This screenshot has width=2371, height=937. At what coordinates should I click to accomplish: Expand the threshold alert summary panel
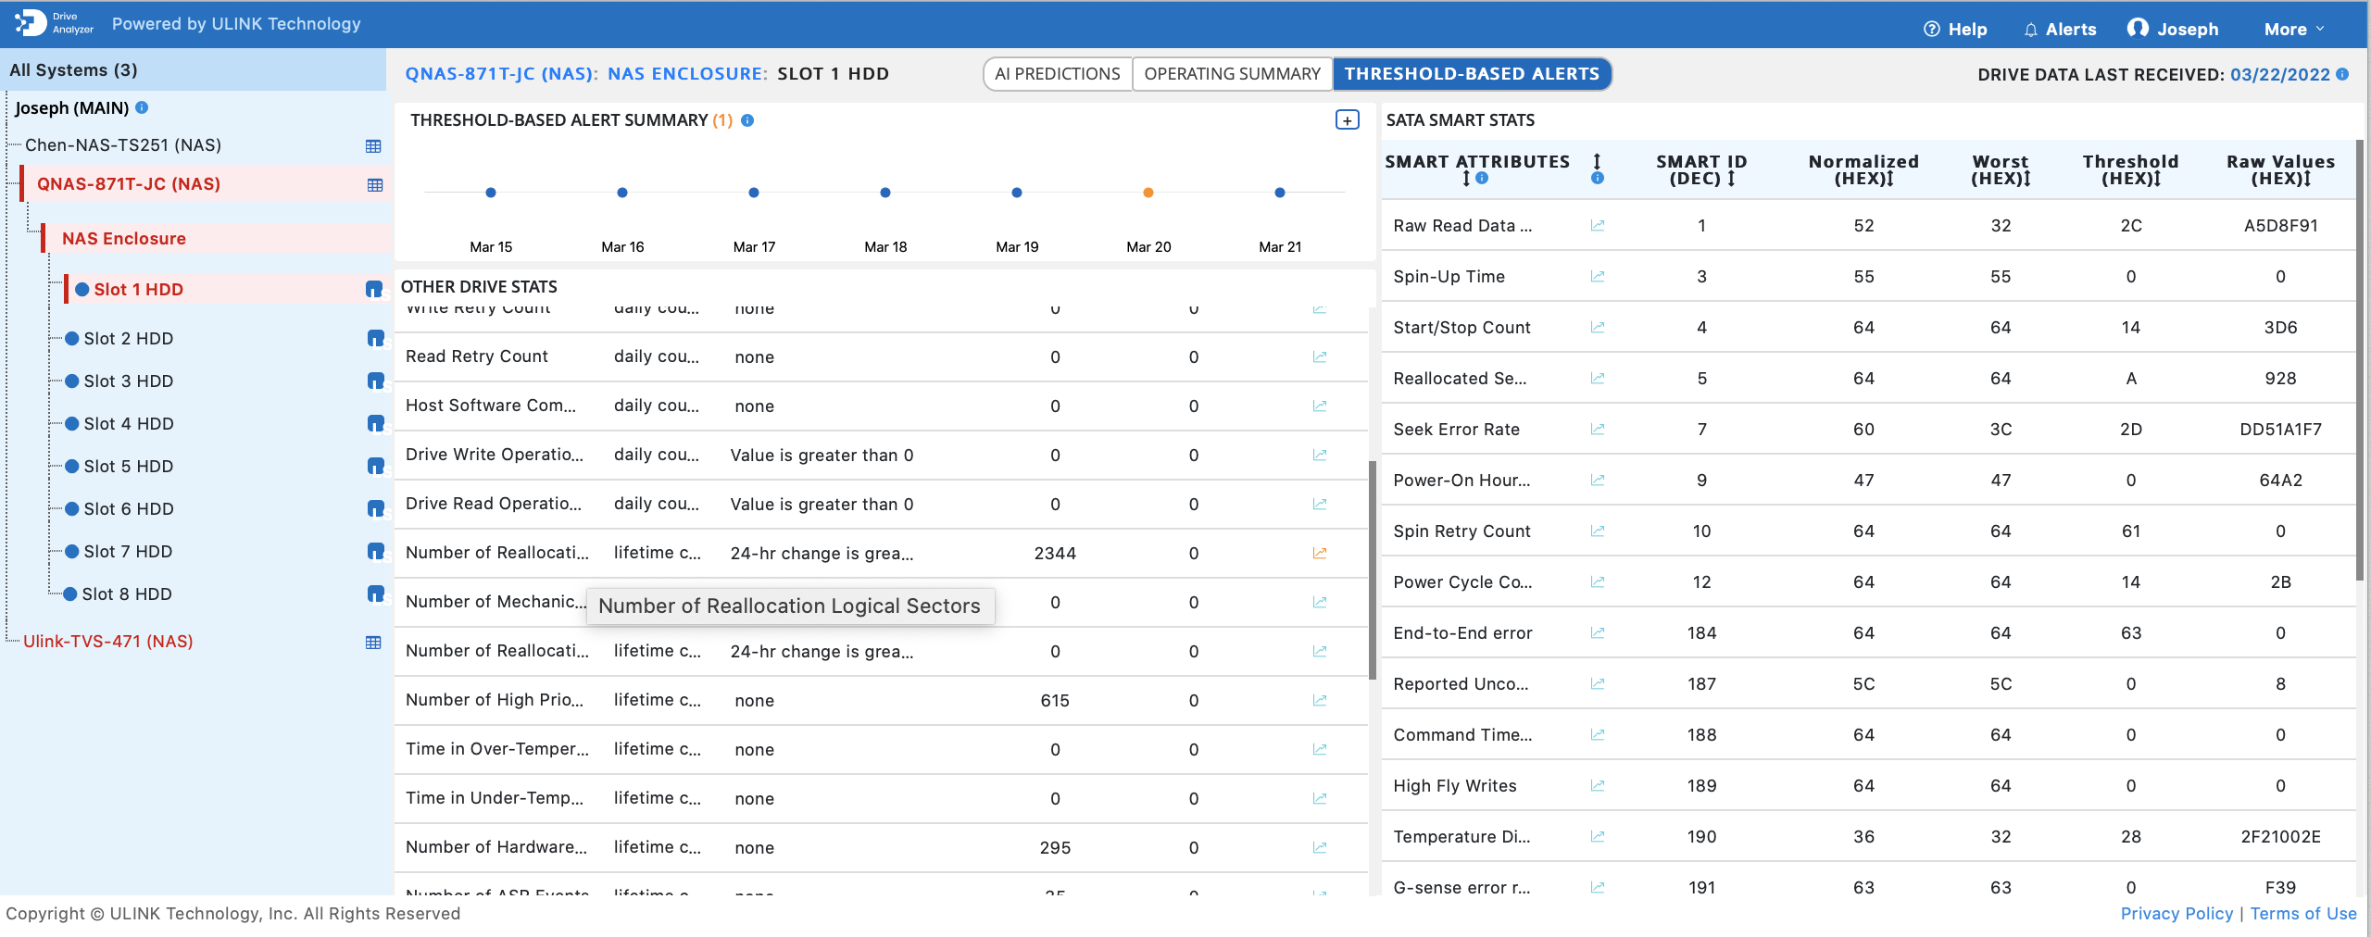(1347, 120)
